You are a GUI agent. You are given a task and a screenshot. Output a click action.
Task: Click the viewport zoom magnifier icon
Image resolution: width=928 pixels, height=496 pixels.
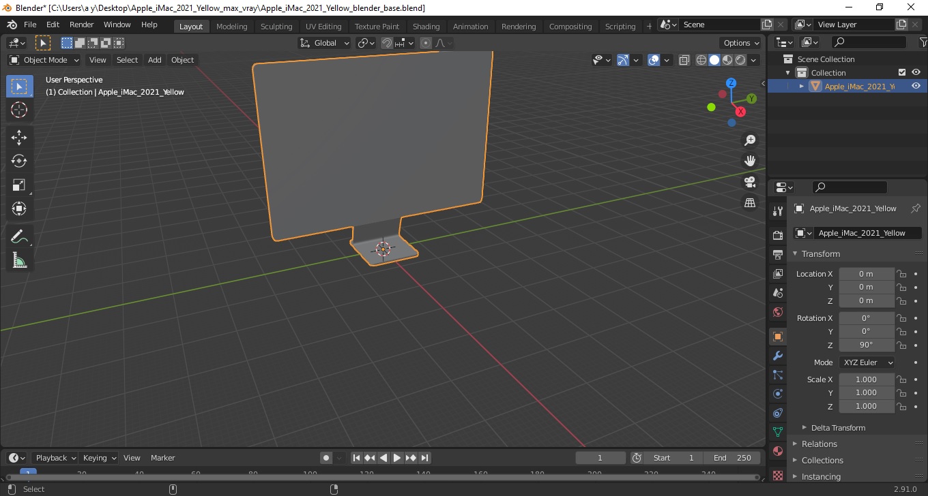(750, 140)
